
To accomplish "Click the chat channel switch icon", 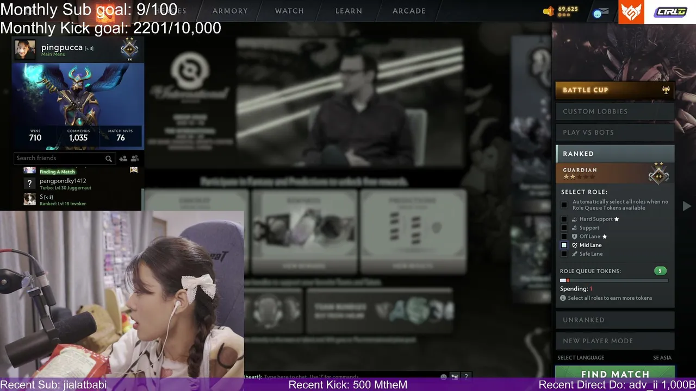I will (455, 376).
